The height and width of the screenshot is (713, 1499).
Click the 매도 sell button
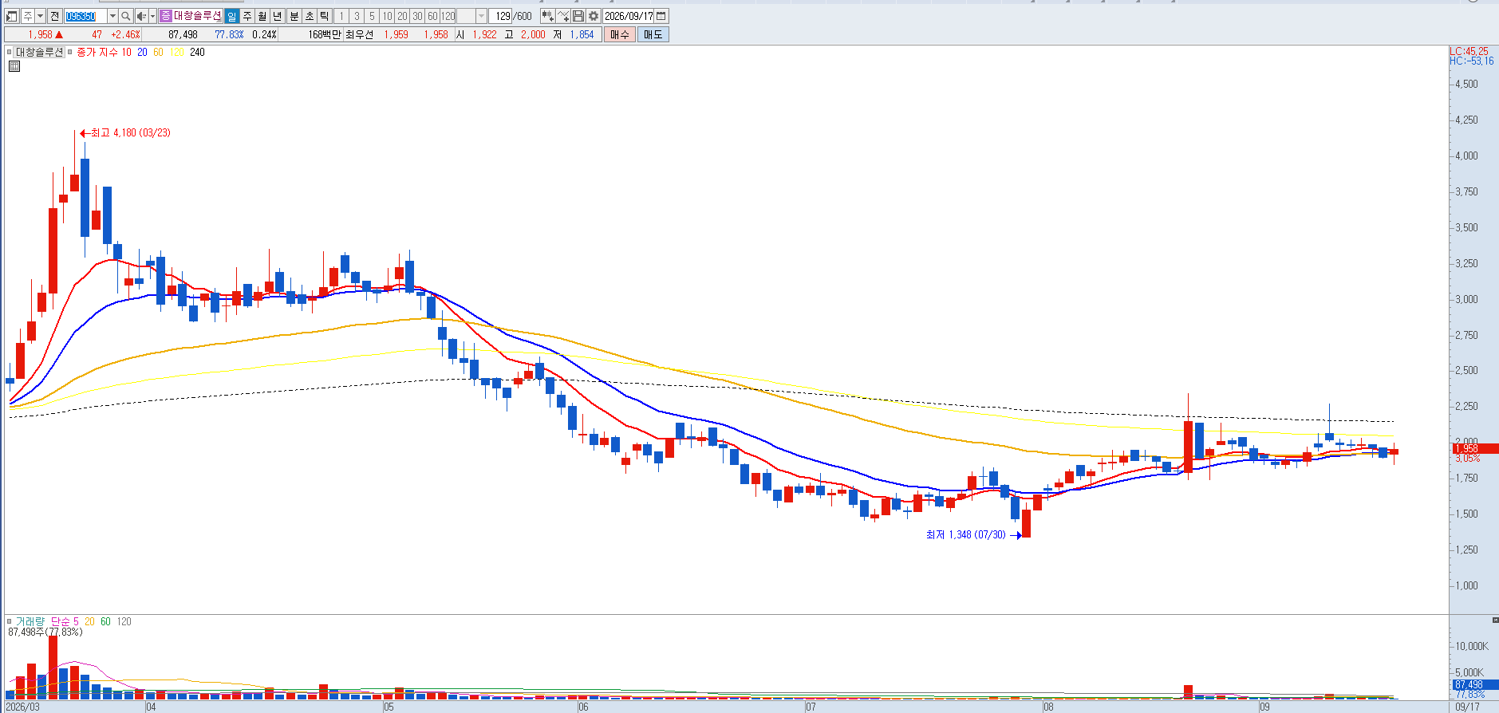coord(653,34)
